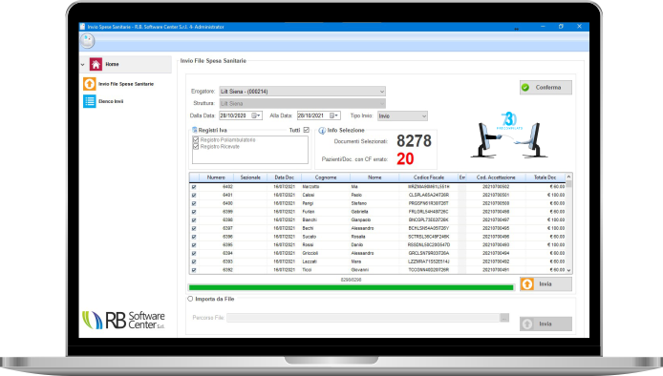
Task: Collapse the Home section chevron
Action: pyautogui.click(x=82, y=65)
